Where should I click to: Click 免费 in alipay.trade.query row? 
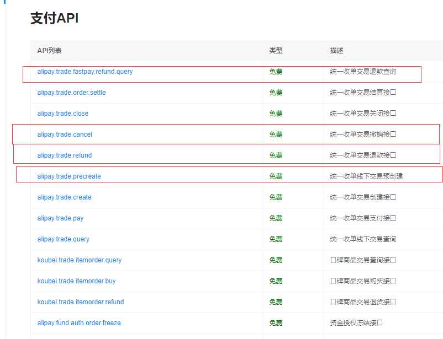[x=276, y=239]
